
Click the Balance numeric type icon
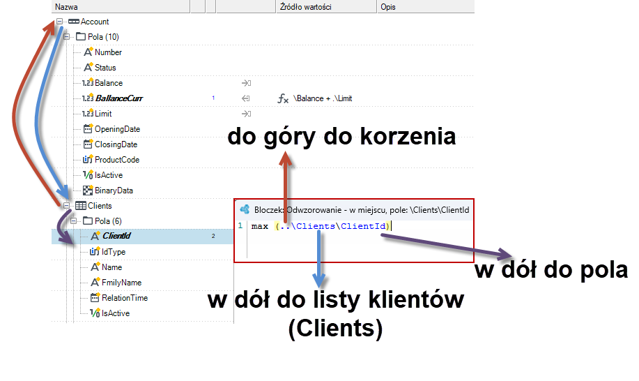click(x=88, y=83)
